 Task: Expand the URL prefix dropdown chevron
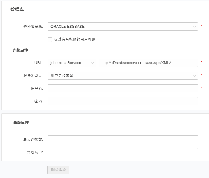pos(92,63)
